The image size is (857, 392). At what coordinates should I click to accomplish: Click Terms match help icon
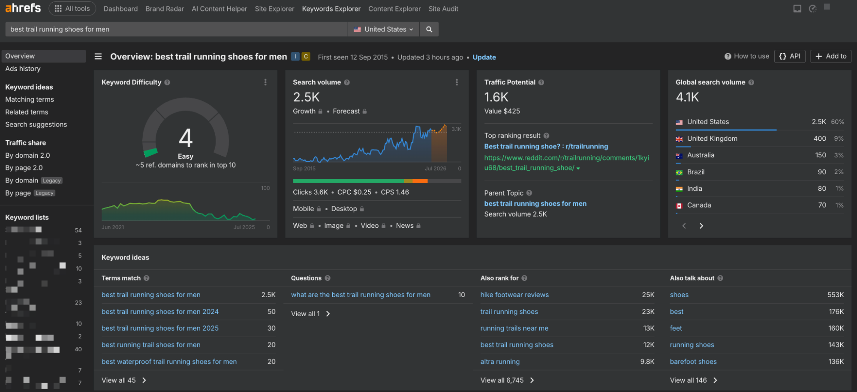point(147,278)
